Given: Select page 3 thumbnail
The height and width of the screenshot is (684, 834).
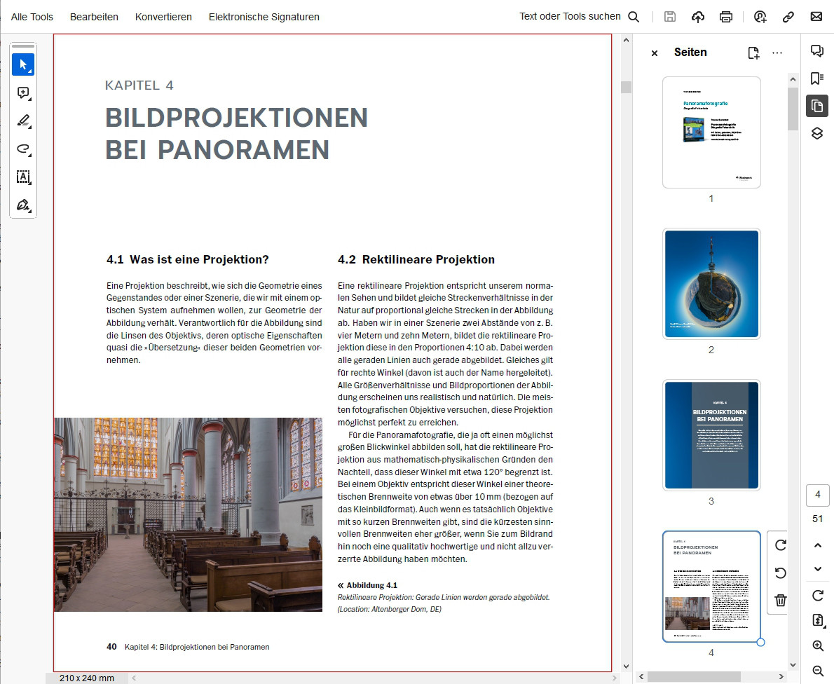Looking at the screenshot, I should click(711, 435).
